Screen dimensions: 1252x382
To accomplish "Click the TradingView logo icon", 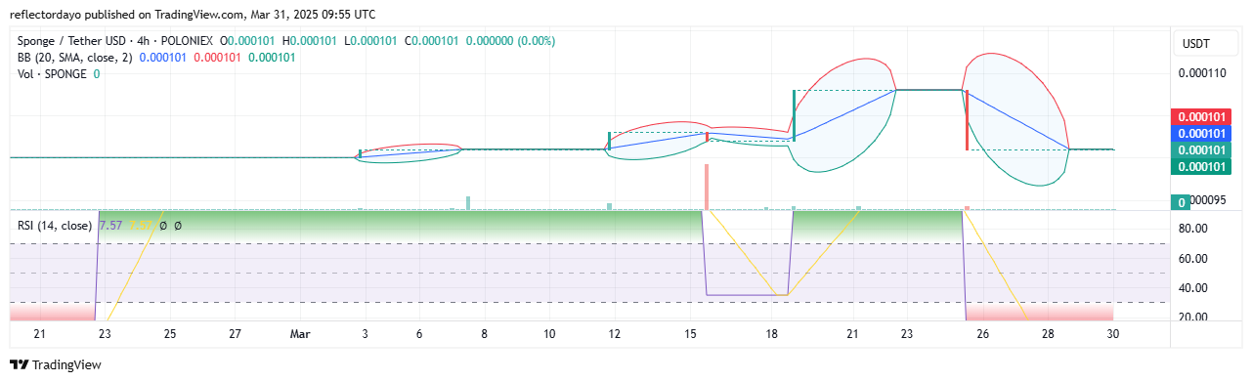I will click(x=19, y=365).
